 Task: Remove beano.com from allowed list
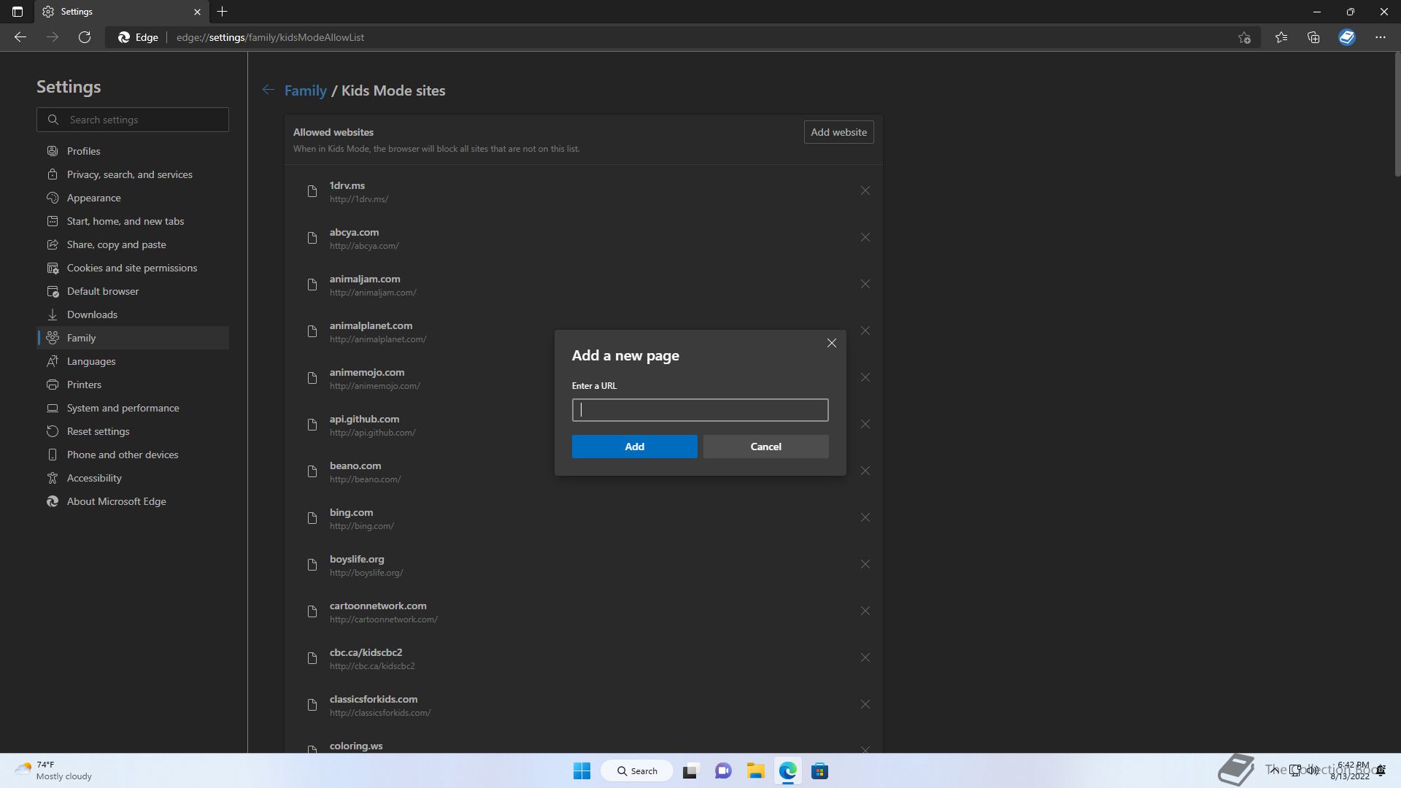(x=865, y=471)
